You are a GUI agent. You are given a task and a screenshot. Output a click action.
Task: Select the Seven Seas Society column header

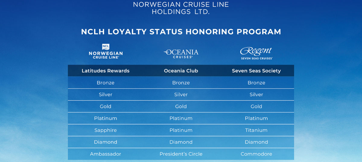coord(256,71)
